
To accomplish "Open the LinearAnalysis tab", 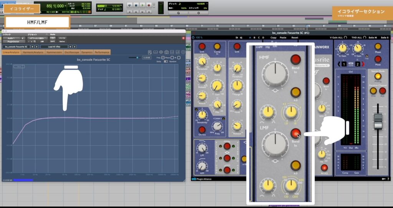I will (x=11, y=52).
